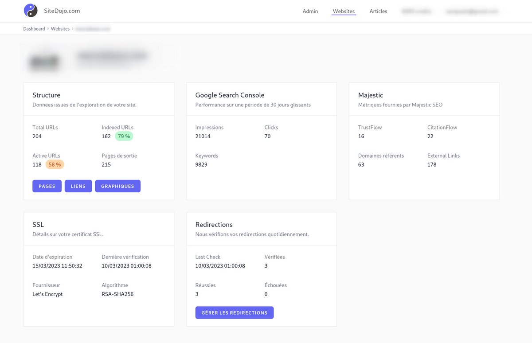This screenshot has width=532, height=343.
Task: Select the Websites tab in top navigation
Action: point(344,12)
